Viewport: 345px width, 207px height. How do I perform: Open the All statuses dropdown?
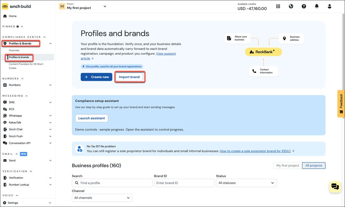[246, 183]
